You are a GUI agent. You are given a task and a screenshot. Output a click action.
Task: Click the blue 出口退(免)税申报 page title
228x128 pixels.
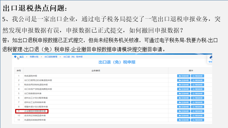click(117, 62)
